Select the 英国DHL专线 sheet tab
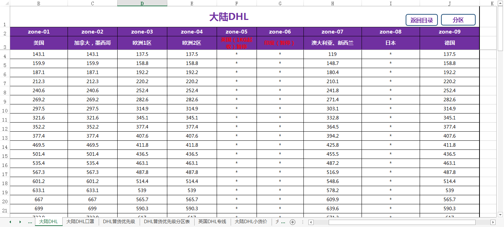 click(x=212, y=222)
